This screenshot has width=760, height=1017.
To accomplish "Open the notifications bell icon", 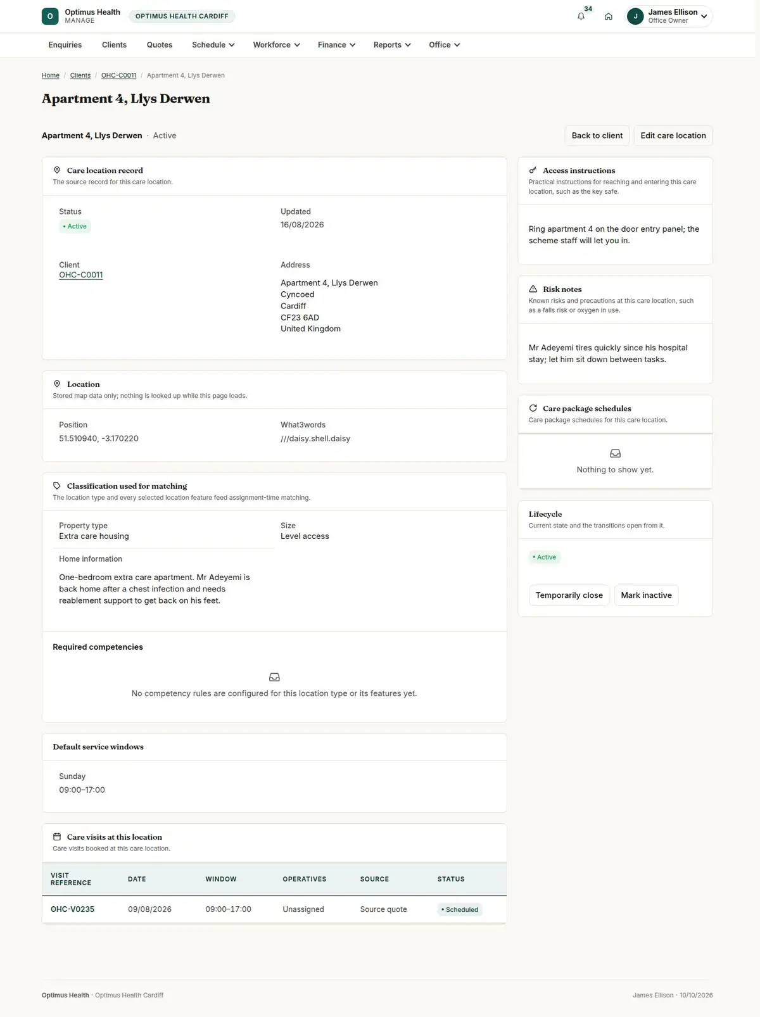I will 581,16.
